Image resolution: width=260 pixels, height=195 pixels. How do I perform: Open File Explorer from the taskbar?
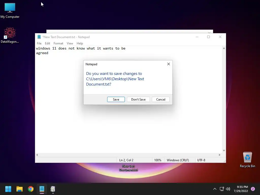pyautogui.click(x=19, y=189)
